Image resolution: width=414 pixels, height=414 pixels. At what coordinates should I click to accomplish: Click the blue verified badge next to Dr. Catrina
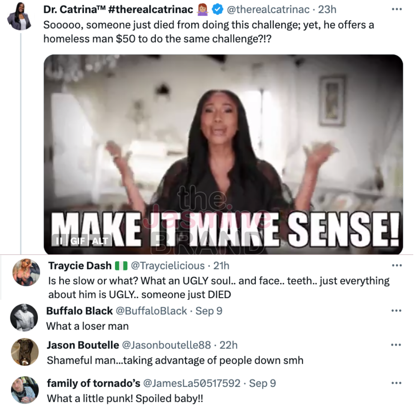[x=218, y=9]
